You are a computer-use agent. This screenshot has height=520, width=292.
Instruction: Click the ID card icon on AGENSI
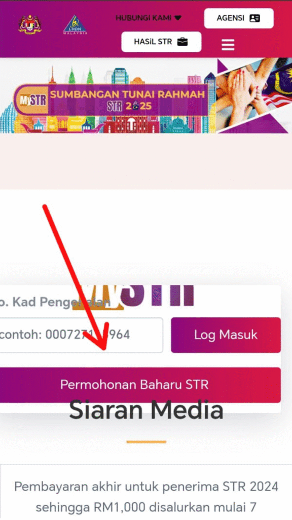click(x=254, y=18)
